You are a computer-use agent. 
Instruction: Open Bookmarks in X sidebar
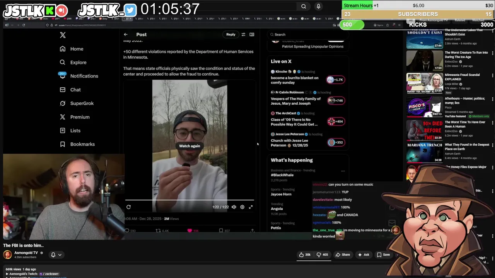(77, 144)
